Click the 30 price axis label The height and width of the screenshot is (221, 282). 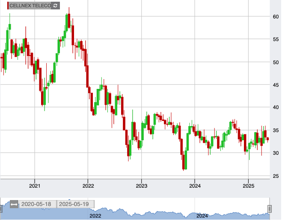click(x=276, y=153)
